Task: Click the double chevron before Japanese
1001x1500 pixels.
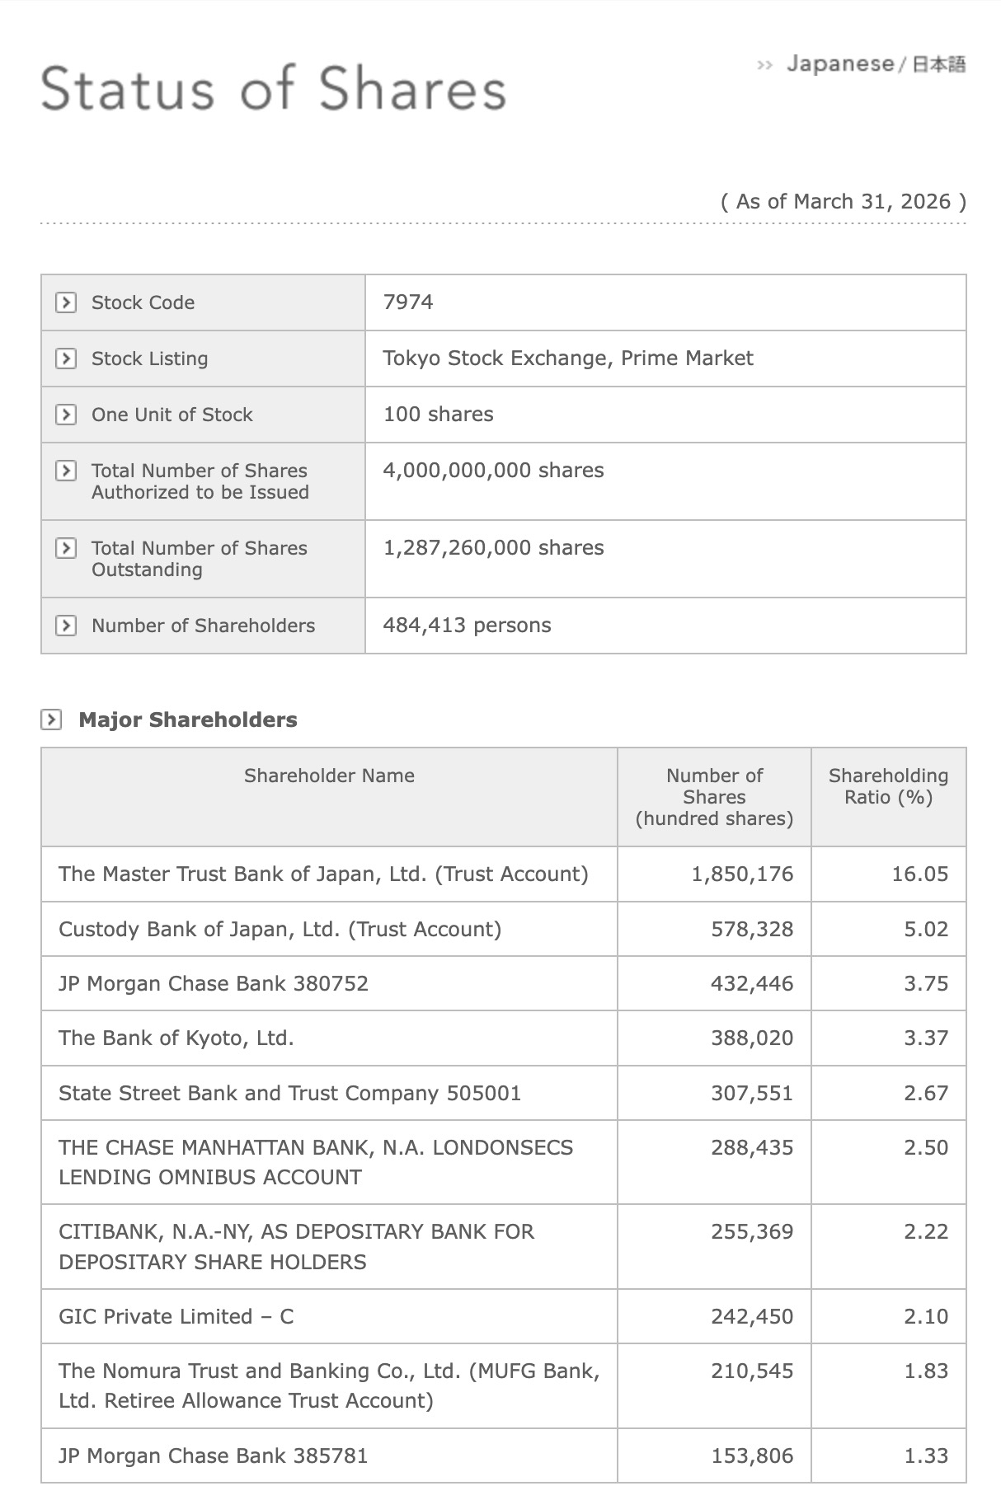Action: coord(764,65)
